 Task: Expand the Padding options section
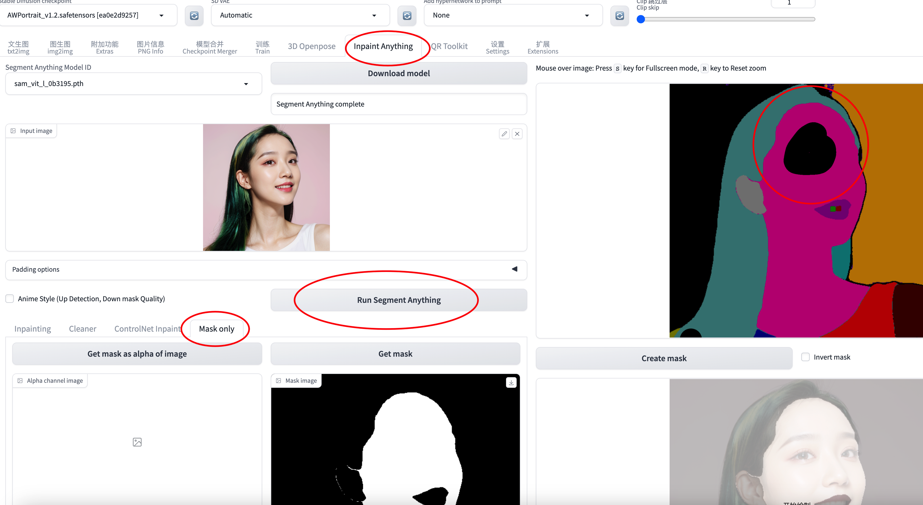point(266,269)
